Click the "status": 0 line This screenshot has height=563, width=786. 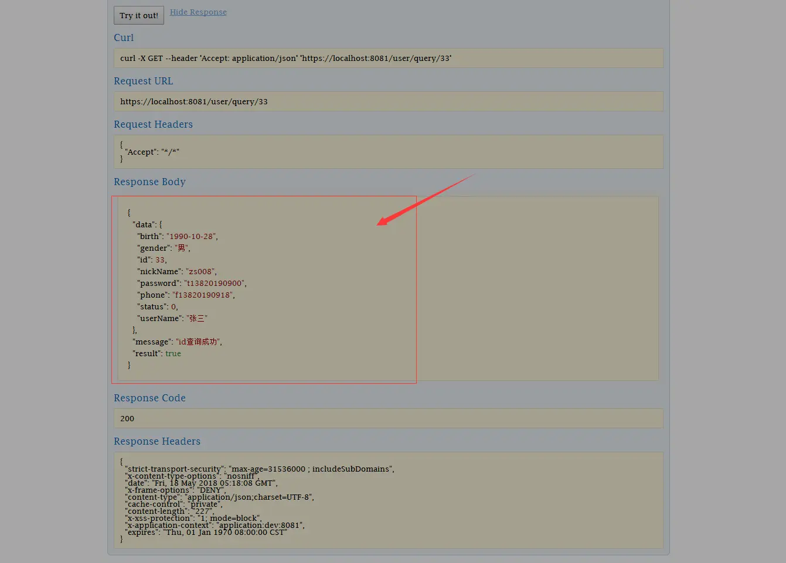(158, 306)
